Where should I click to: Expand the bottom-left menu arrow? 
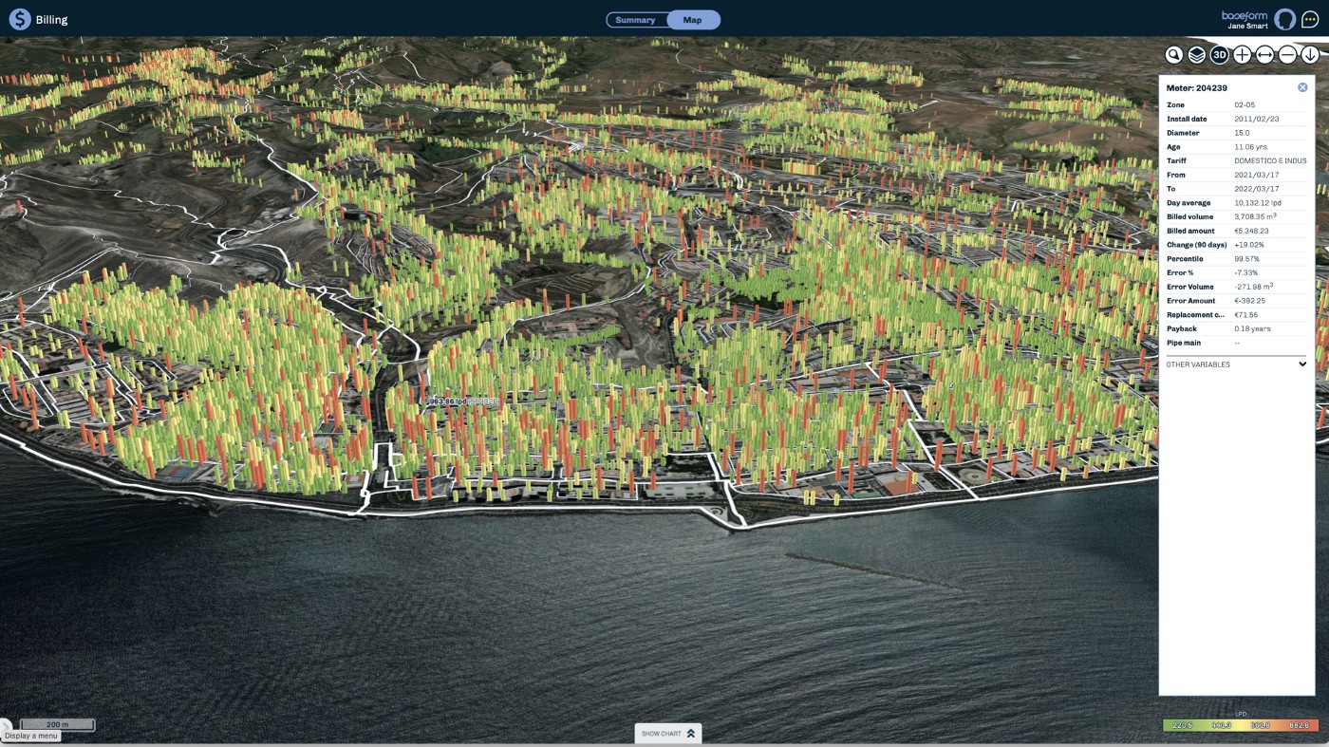5,725
